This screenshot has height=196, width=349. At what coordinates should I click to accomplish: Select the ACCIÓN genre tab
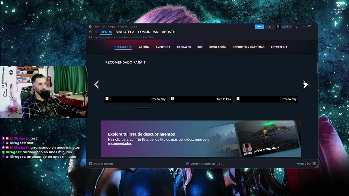(144, 47)
